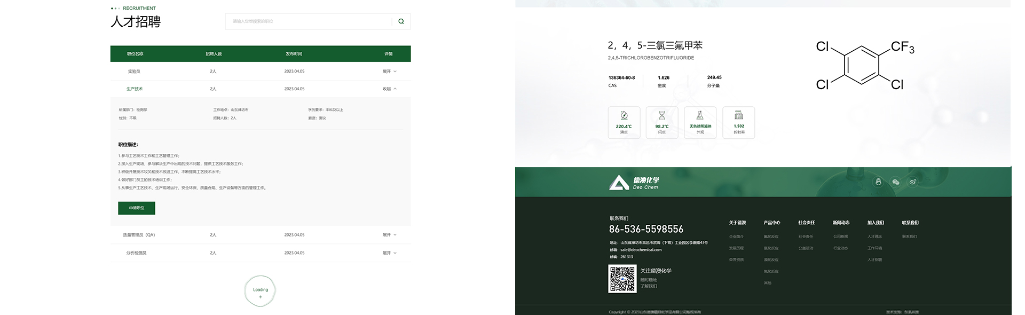
Task: Click the QR code image in footer
Action: [622, 279]
